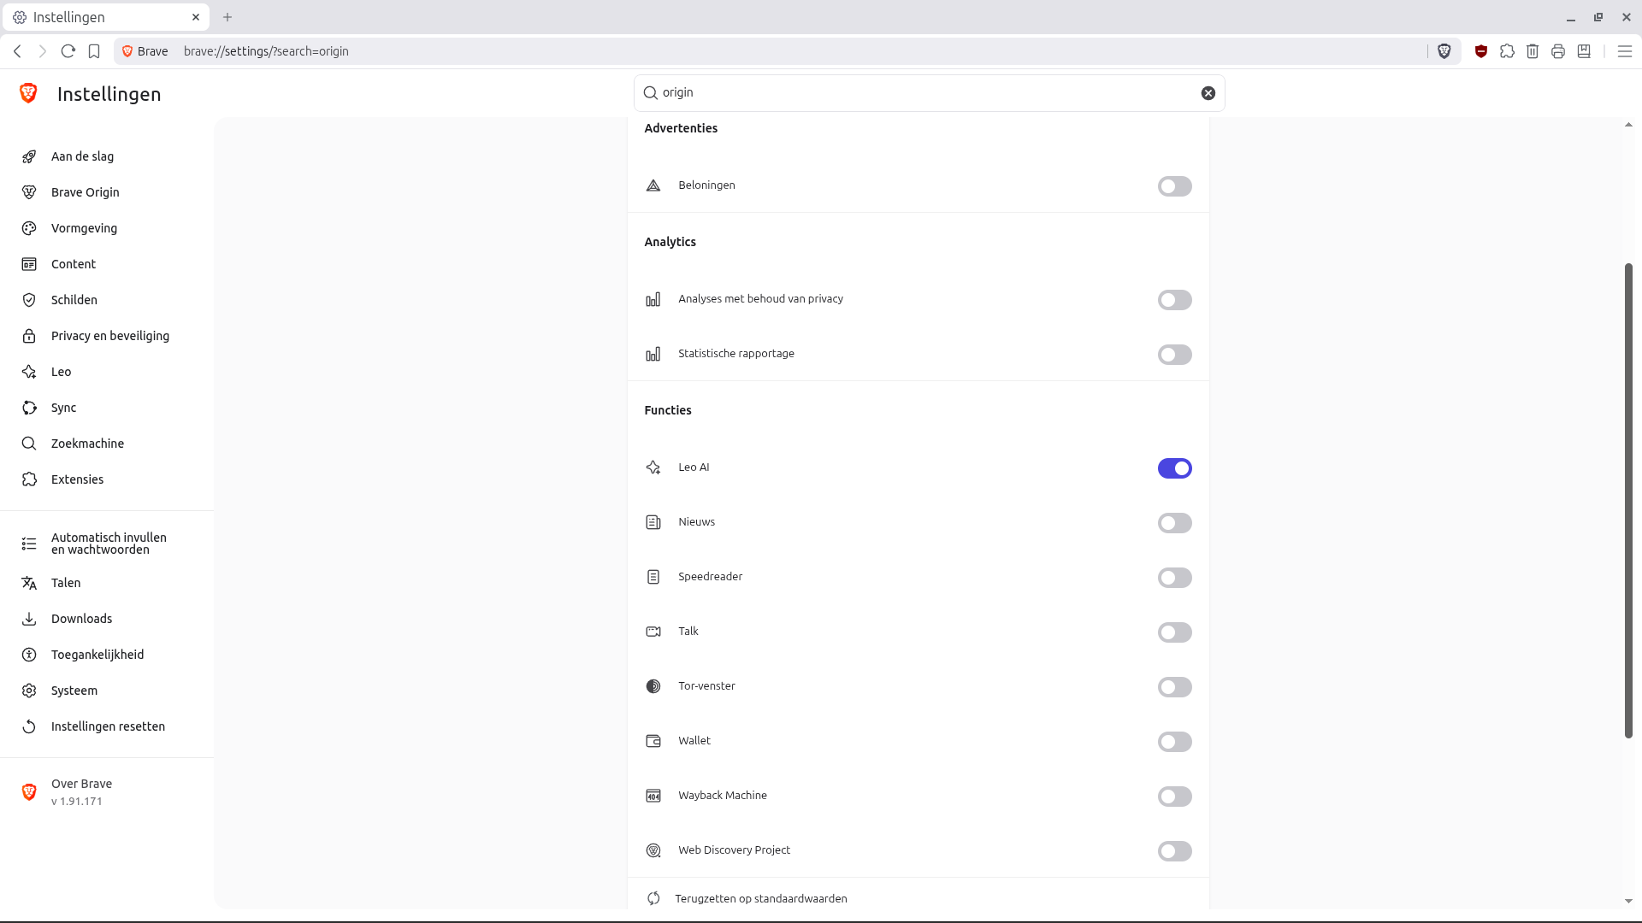Open the Brave hamburger menu
This screenshot has height=923, width=1642.
point(1625,51)
